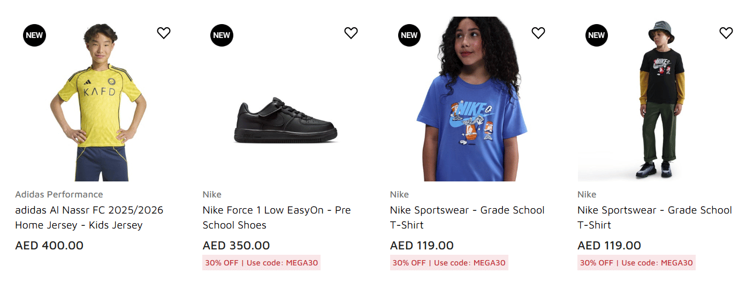
Task: Open Nike Force 1 Low EasyOn title link
Action: point(276,217)
